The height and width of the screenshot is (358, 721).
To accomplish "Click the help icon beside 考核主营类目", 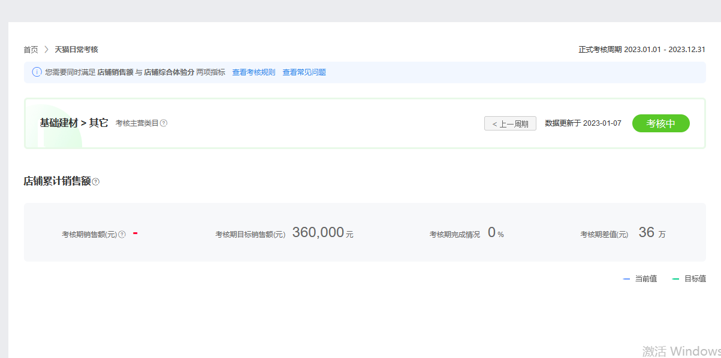I will click(x=164, y=123).
